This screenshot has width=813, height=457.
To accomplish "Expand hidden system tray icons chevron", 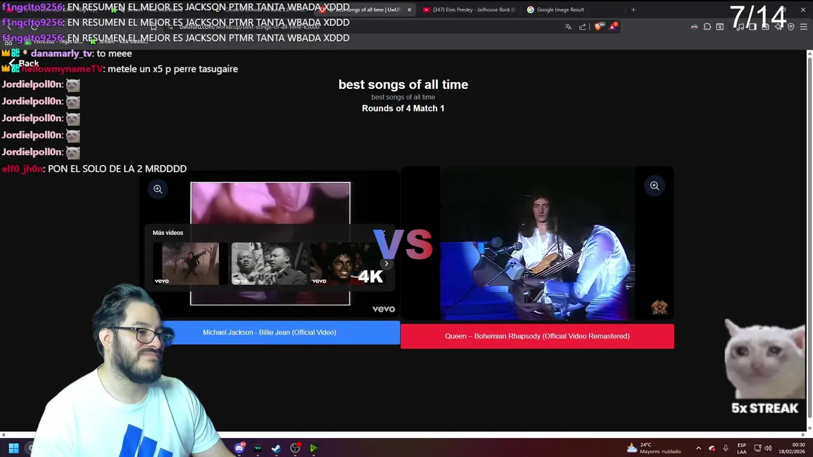I will pyautogui.click(x=698, y=448).
